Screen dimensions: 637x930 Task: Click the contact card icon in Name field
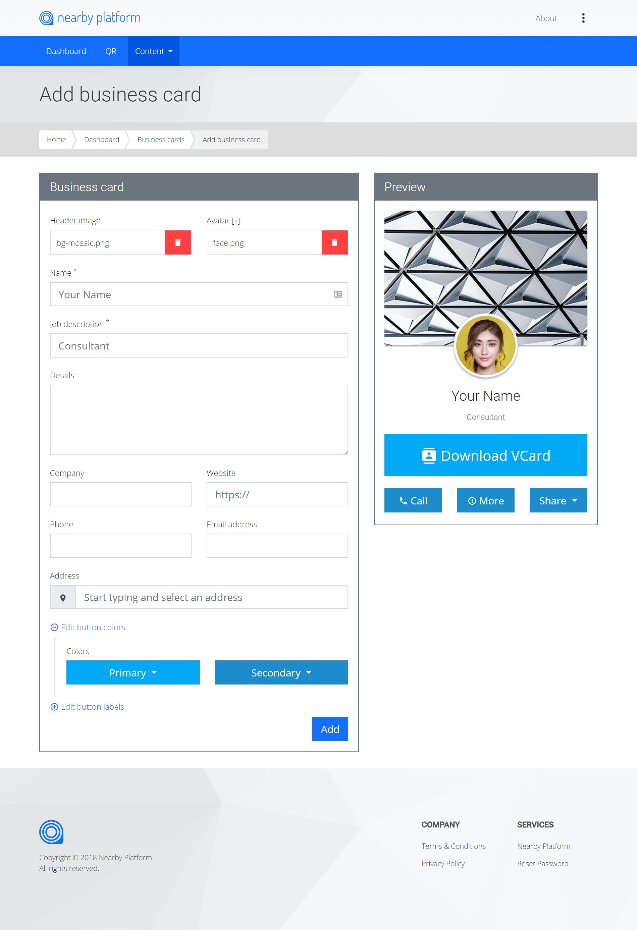[338, 294]
